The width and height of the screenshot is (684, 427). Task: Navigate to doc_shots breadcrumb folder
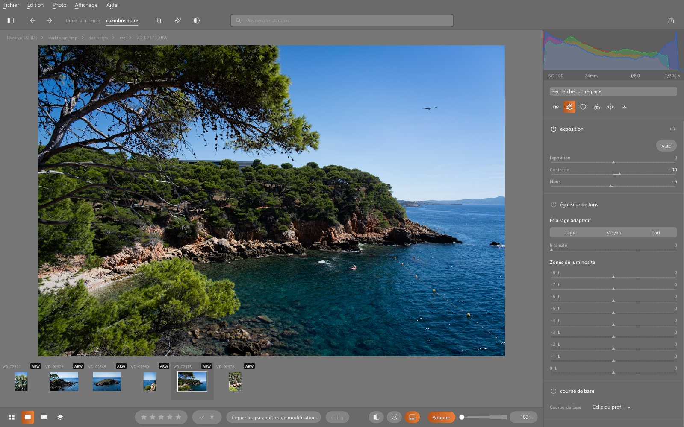[98, 38]
